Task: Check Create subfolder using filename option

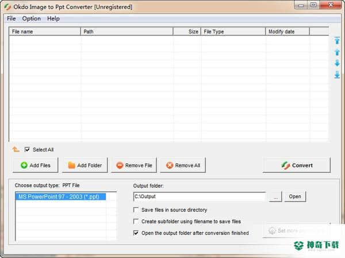Action: [136, 221]
